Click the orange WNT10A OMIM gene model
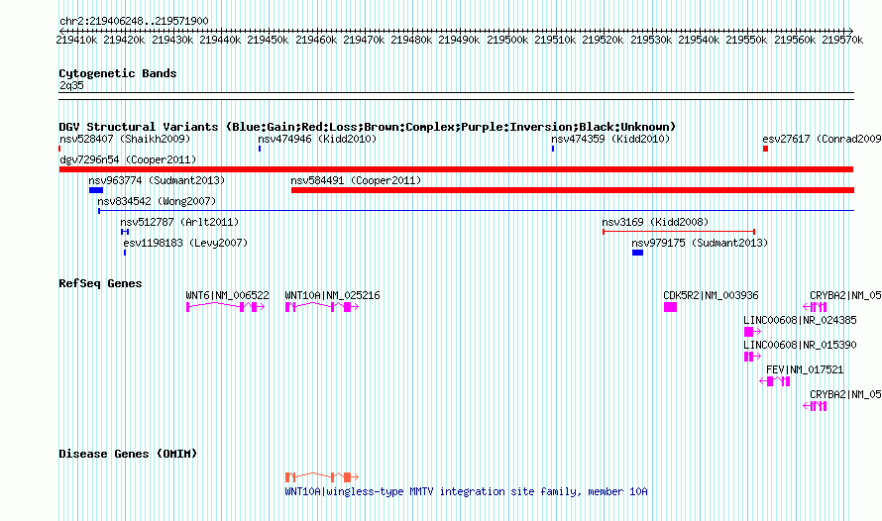 click(322, 477)
